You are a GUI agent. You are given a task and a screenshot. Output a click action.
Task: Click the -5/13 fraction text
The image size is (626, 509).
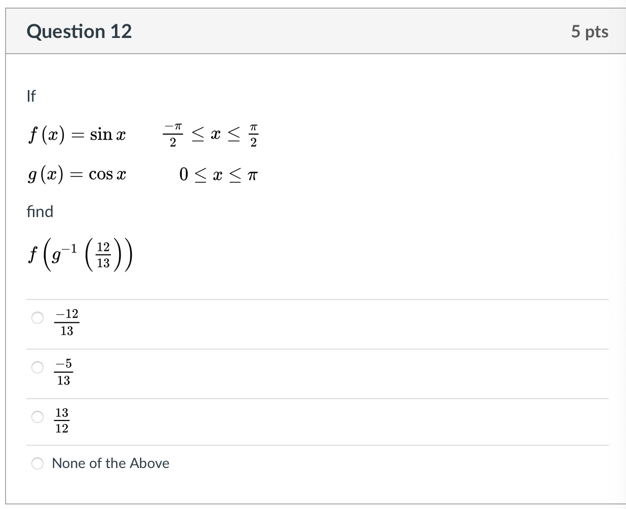point(64,372)
